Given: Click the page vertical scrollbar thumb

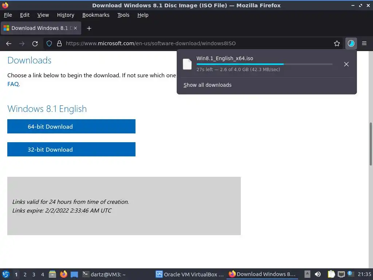Looking at the screenshot, I should [370, 144].
